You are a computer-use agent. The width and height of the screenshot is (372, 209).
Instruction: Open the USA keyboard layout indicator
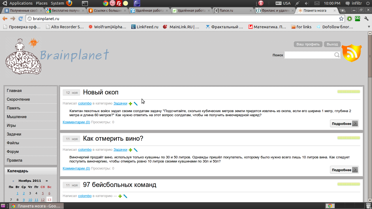point(283,3)
